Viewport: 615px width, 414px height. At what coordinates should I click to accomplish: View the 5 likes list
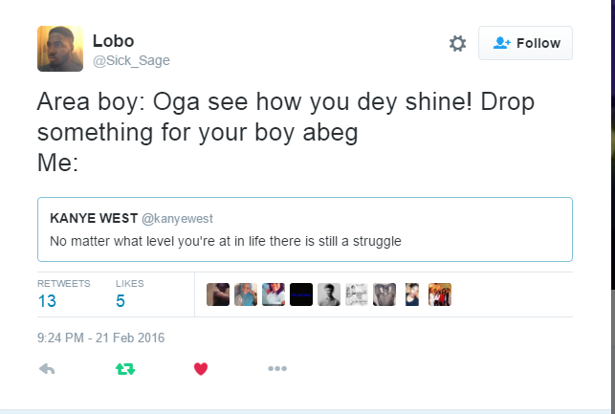[121, 300]
